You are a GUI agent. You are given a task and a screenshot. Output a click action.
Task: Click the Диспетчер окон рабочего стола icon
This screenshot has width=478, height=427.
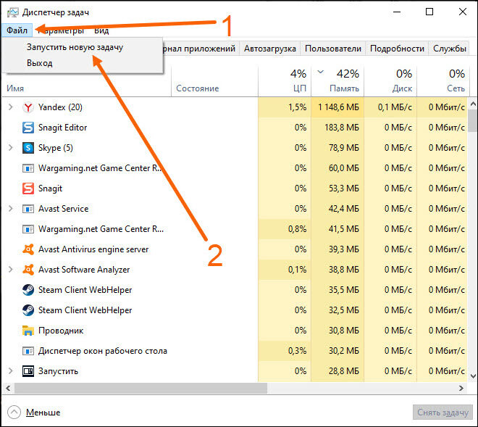(x=28, y=351)
